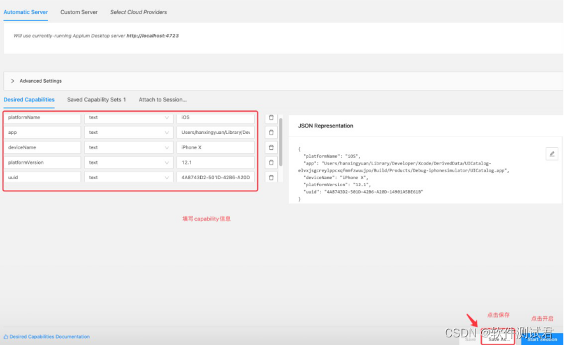Open type dropdown for app row
The height and width of the screenshot is (345, 564).
[x=129, y=133]
